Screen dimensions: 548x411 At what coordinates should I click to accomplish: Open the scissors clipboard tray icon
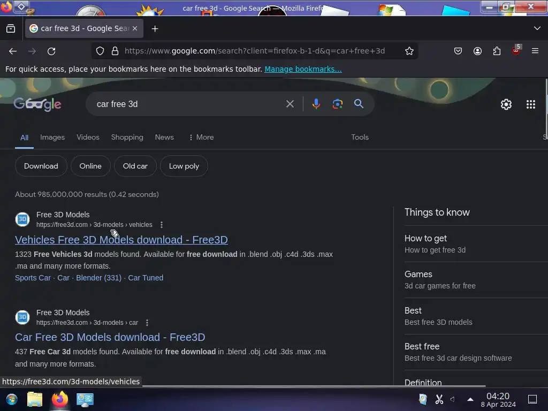439,399
